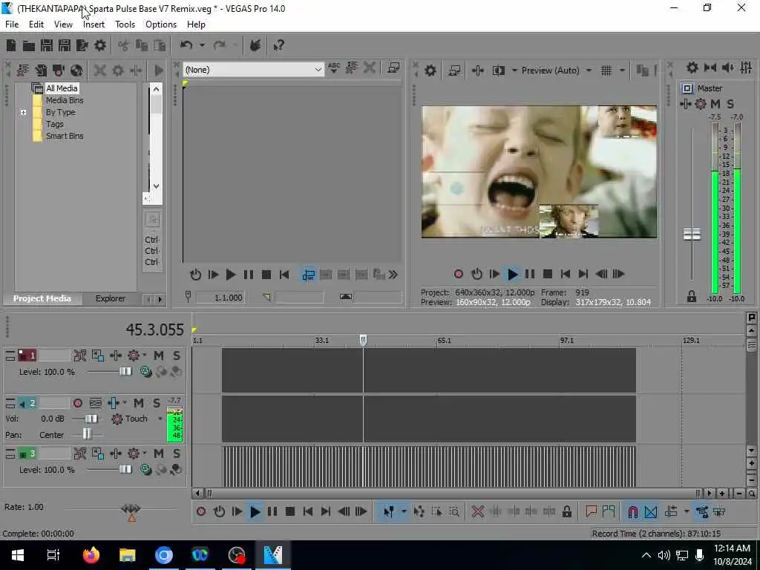Switch to the Explorer tab
The height and width of the screenshot is (570, 760).
[x=111, y=298]
